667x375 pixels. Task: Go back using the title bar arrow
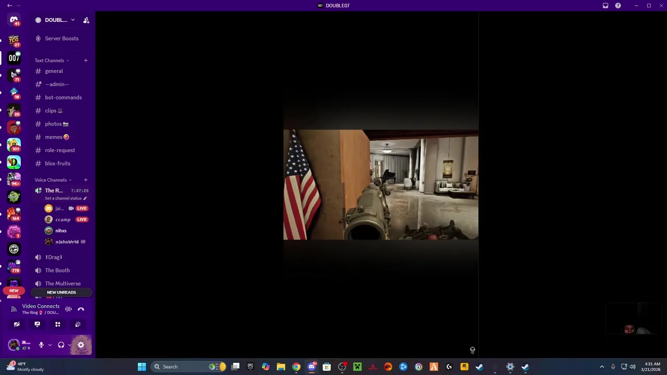[x=9, y=6]
